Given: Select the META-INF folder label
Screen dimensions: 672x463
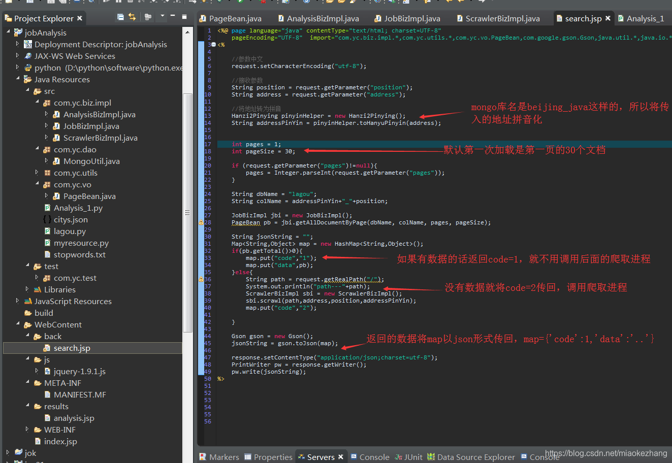Looking at the screenshot, I should [62, 383].
